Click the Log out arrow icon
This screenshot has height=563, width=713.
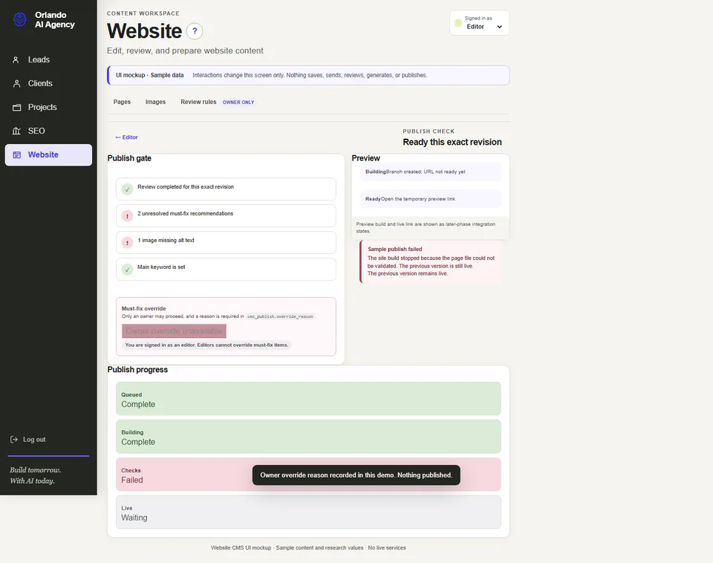point(14,439)
